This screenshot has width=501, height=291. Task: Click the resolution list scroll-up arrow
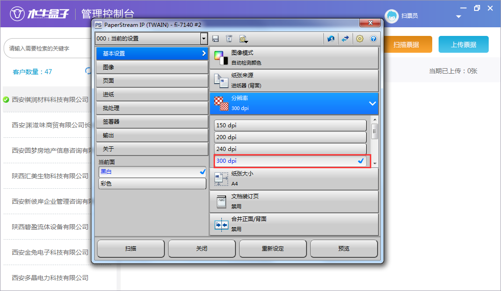coord(375,120)
